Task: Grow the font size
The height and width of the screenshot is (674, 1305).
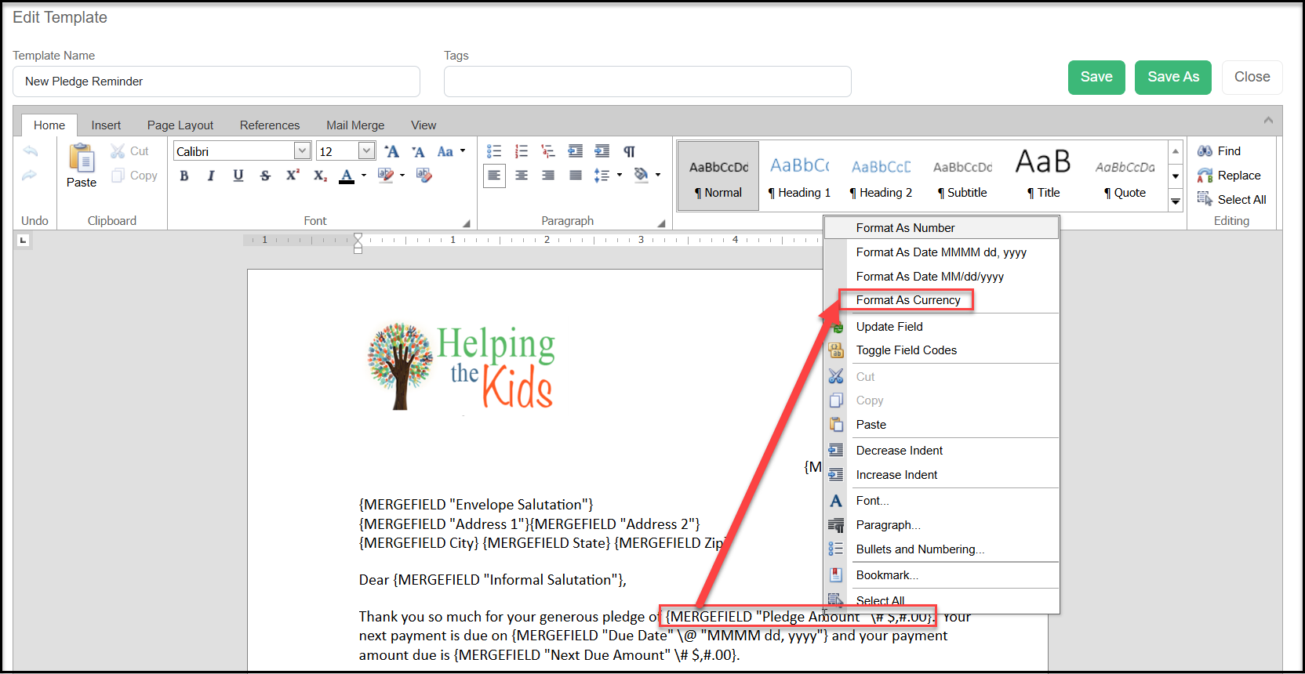Action: (x=392, y=151)
